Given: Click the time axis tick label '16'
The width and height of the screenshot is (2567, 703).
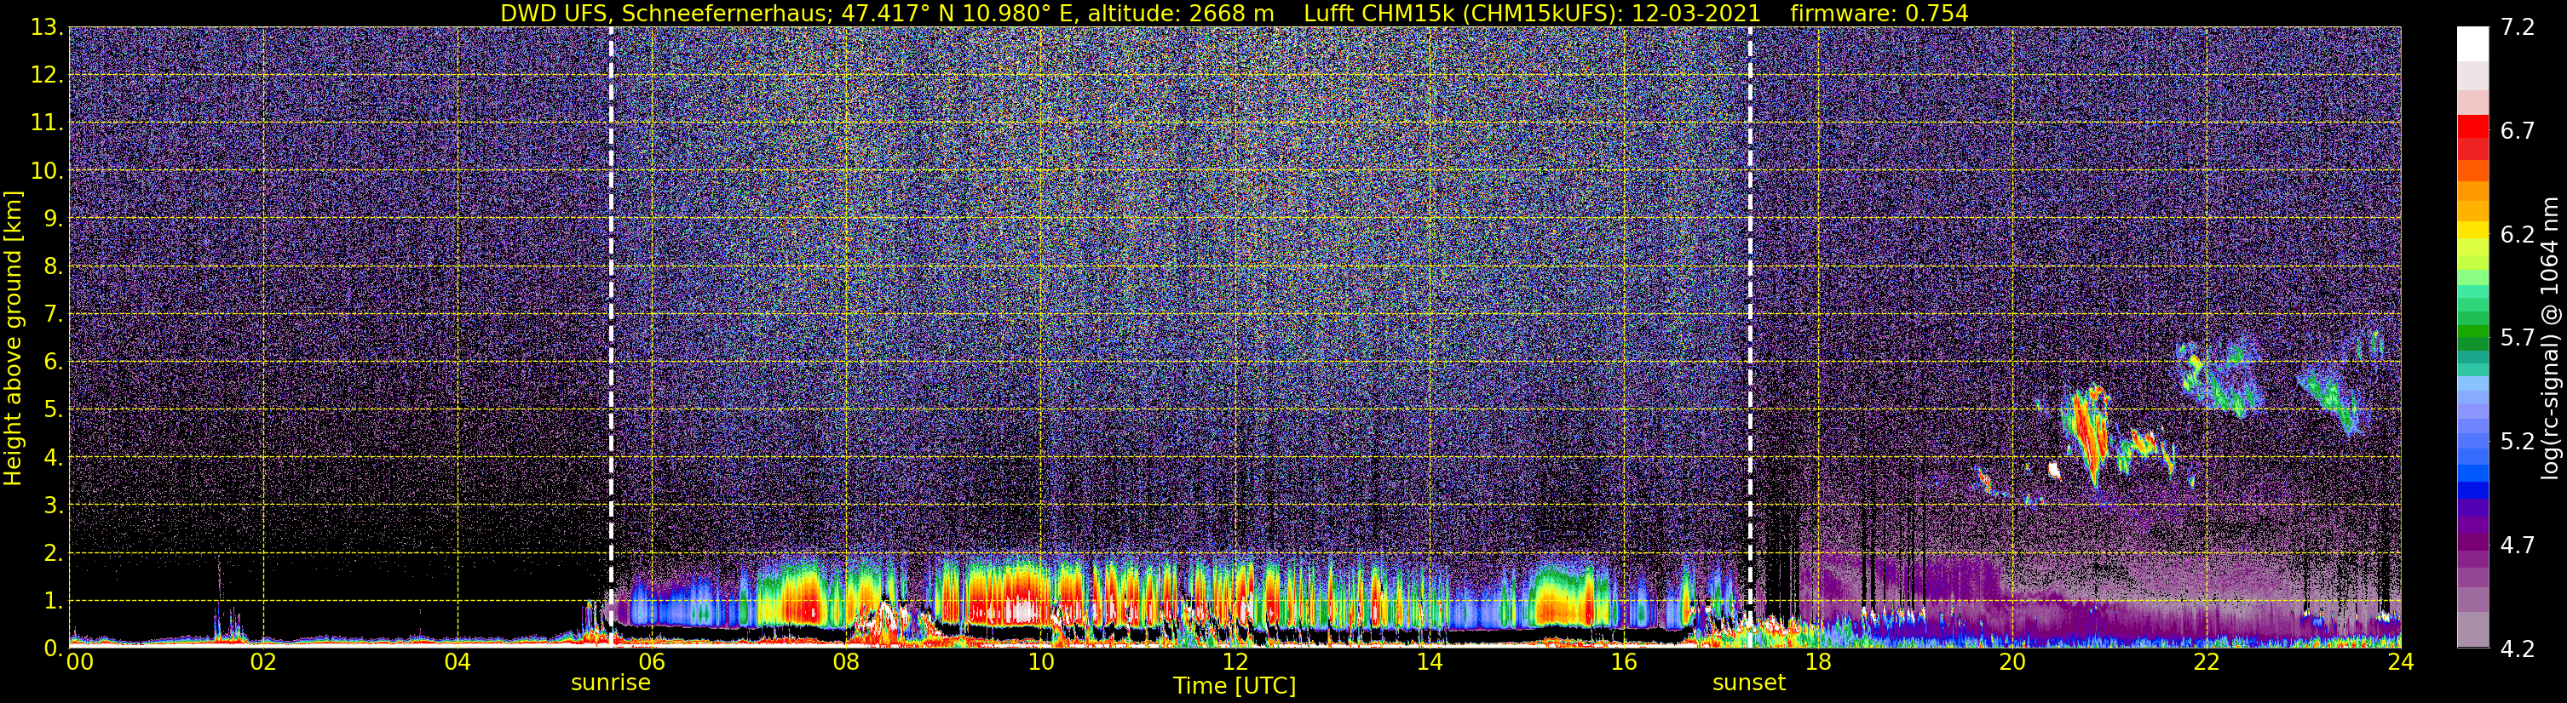Looking at the screenshot, I should click(1623, 662).
